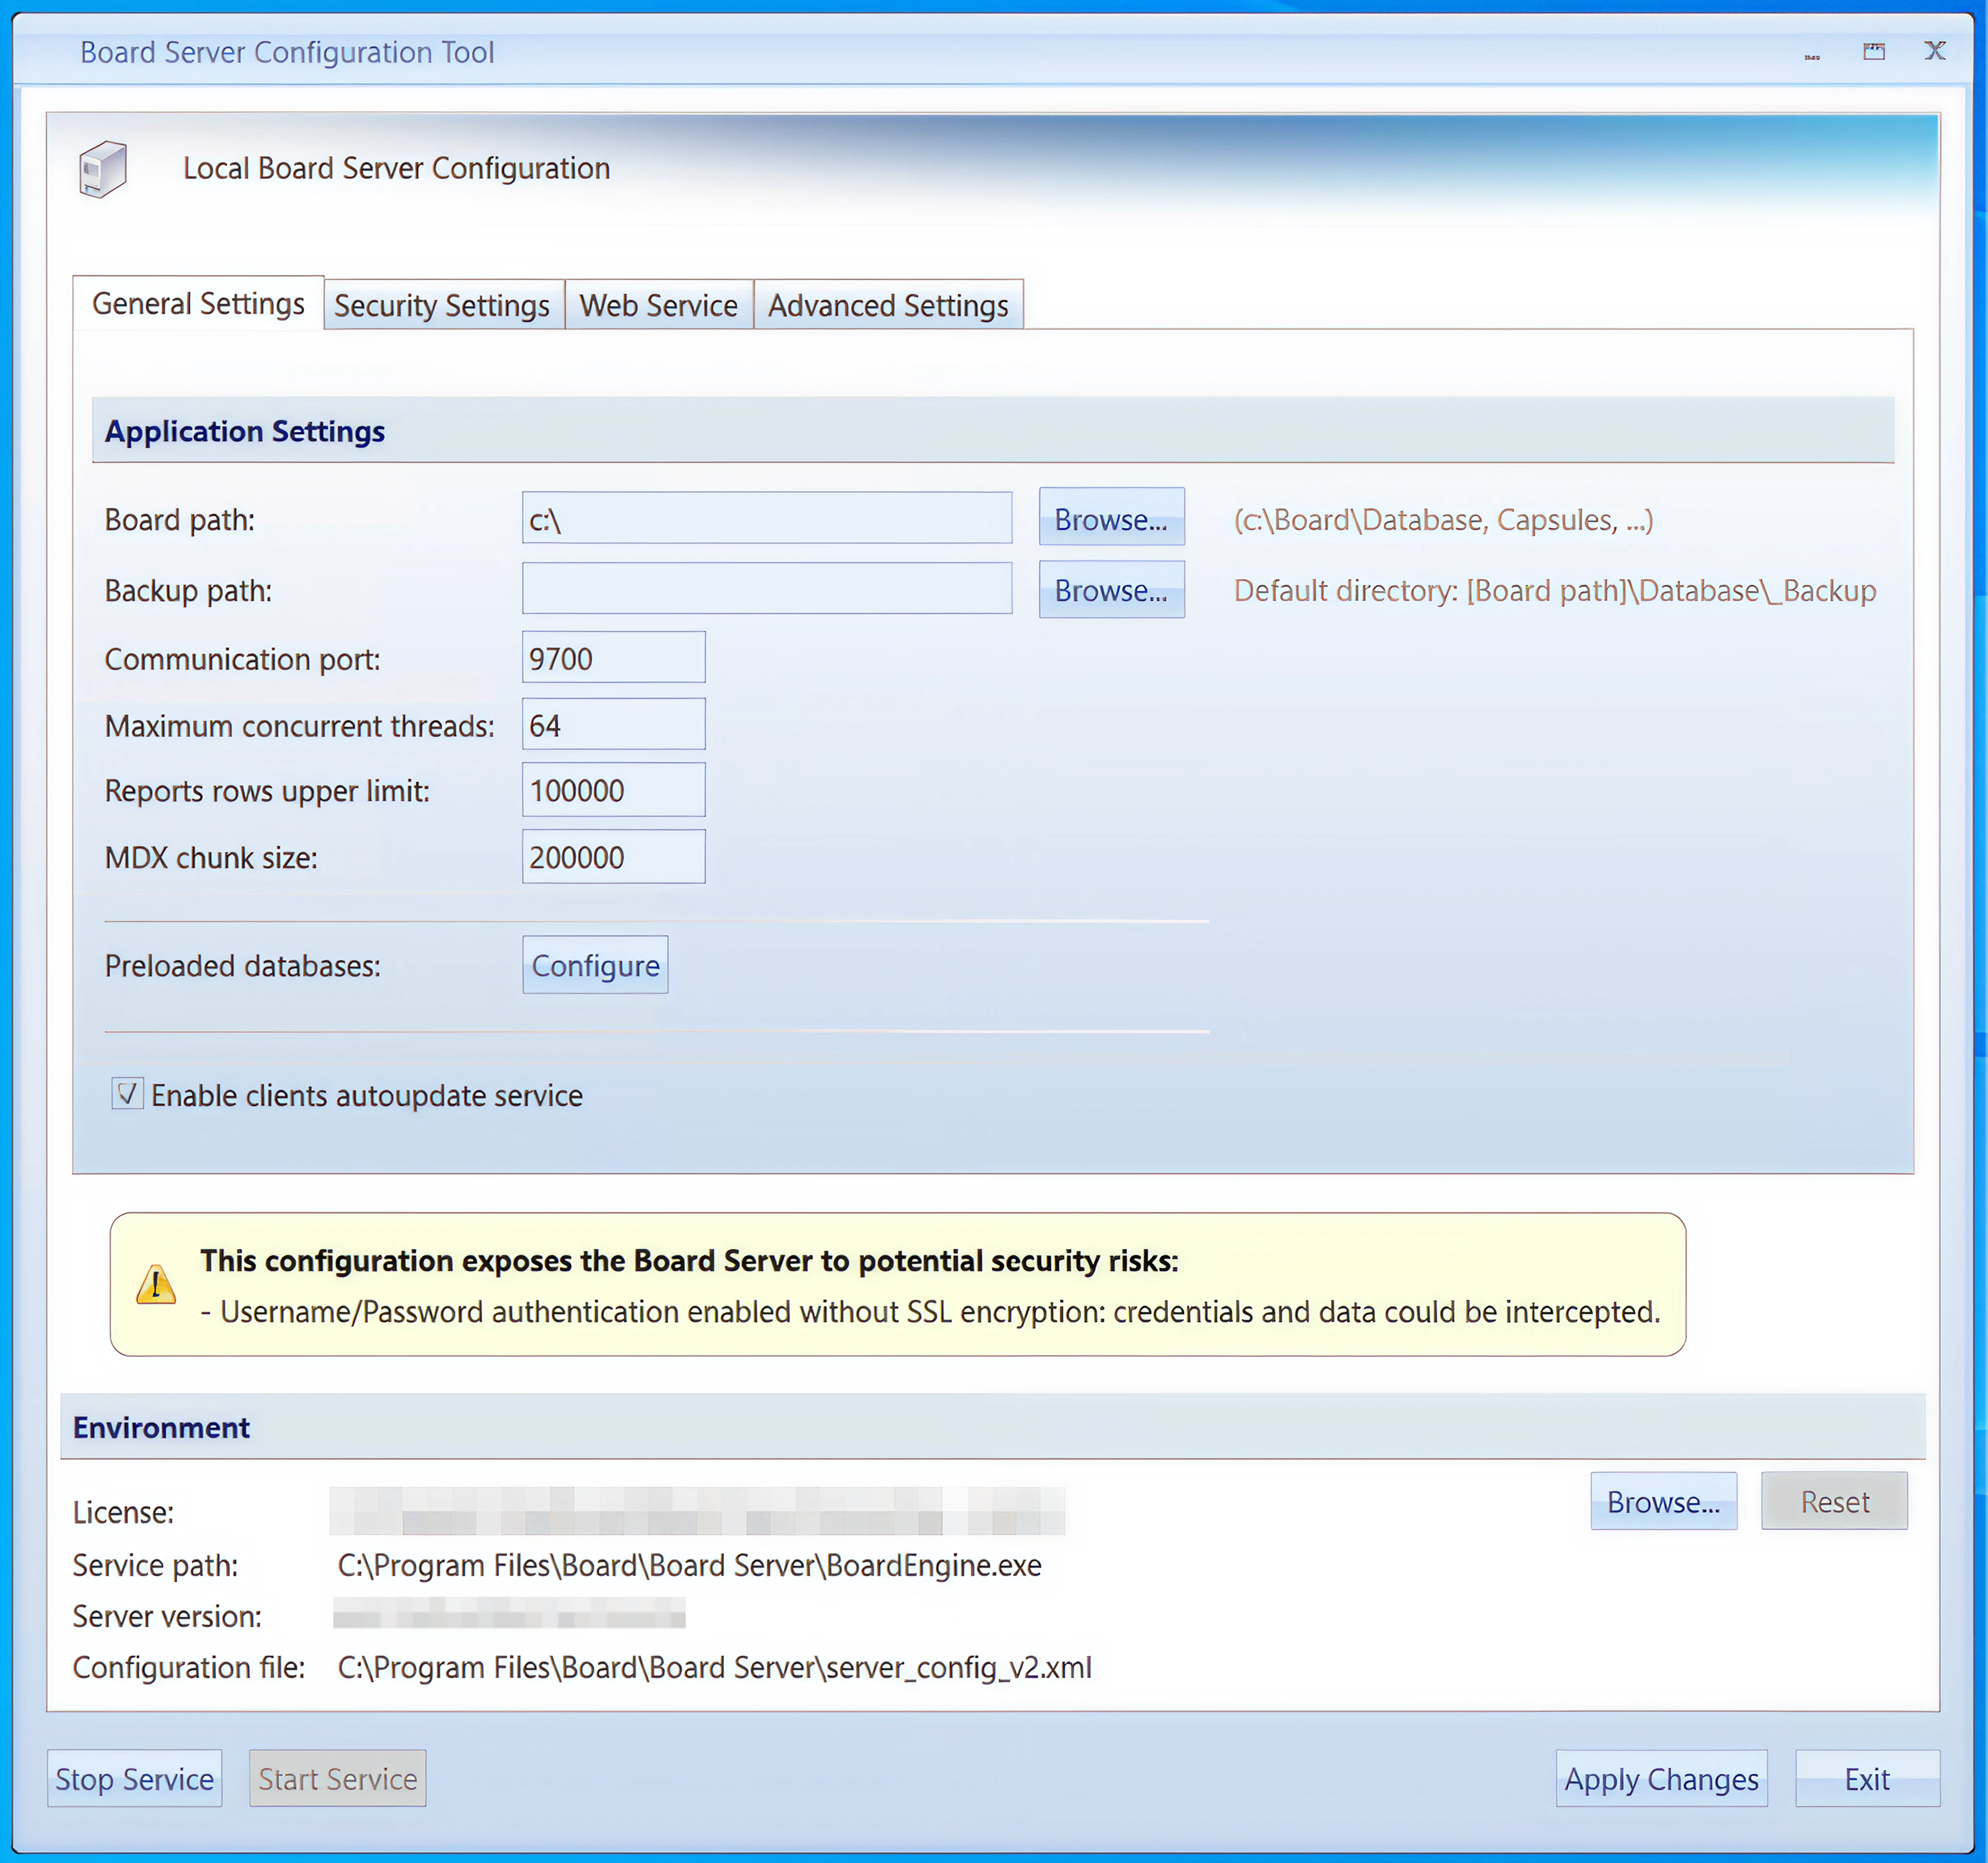This screenshot has width=1988, height=1863.
Task: Click the bold security risks warning heading
Action: (689, 1261)
